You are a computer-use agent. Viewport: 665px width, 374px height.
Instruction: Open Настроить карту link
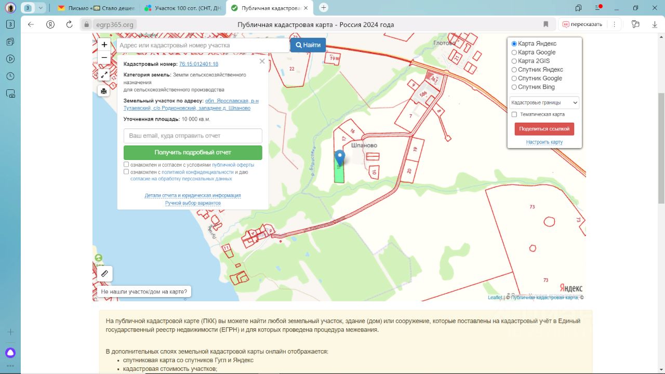click(x=544, y=142)
